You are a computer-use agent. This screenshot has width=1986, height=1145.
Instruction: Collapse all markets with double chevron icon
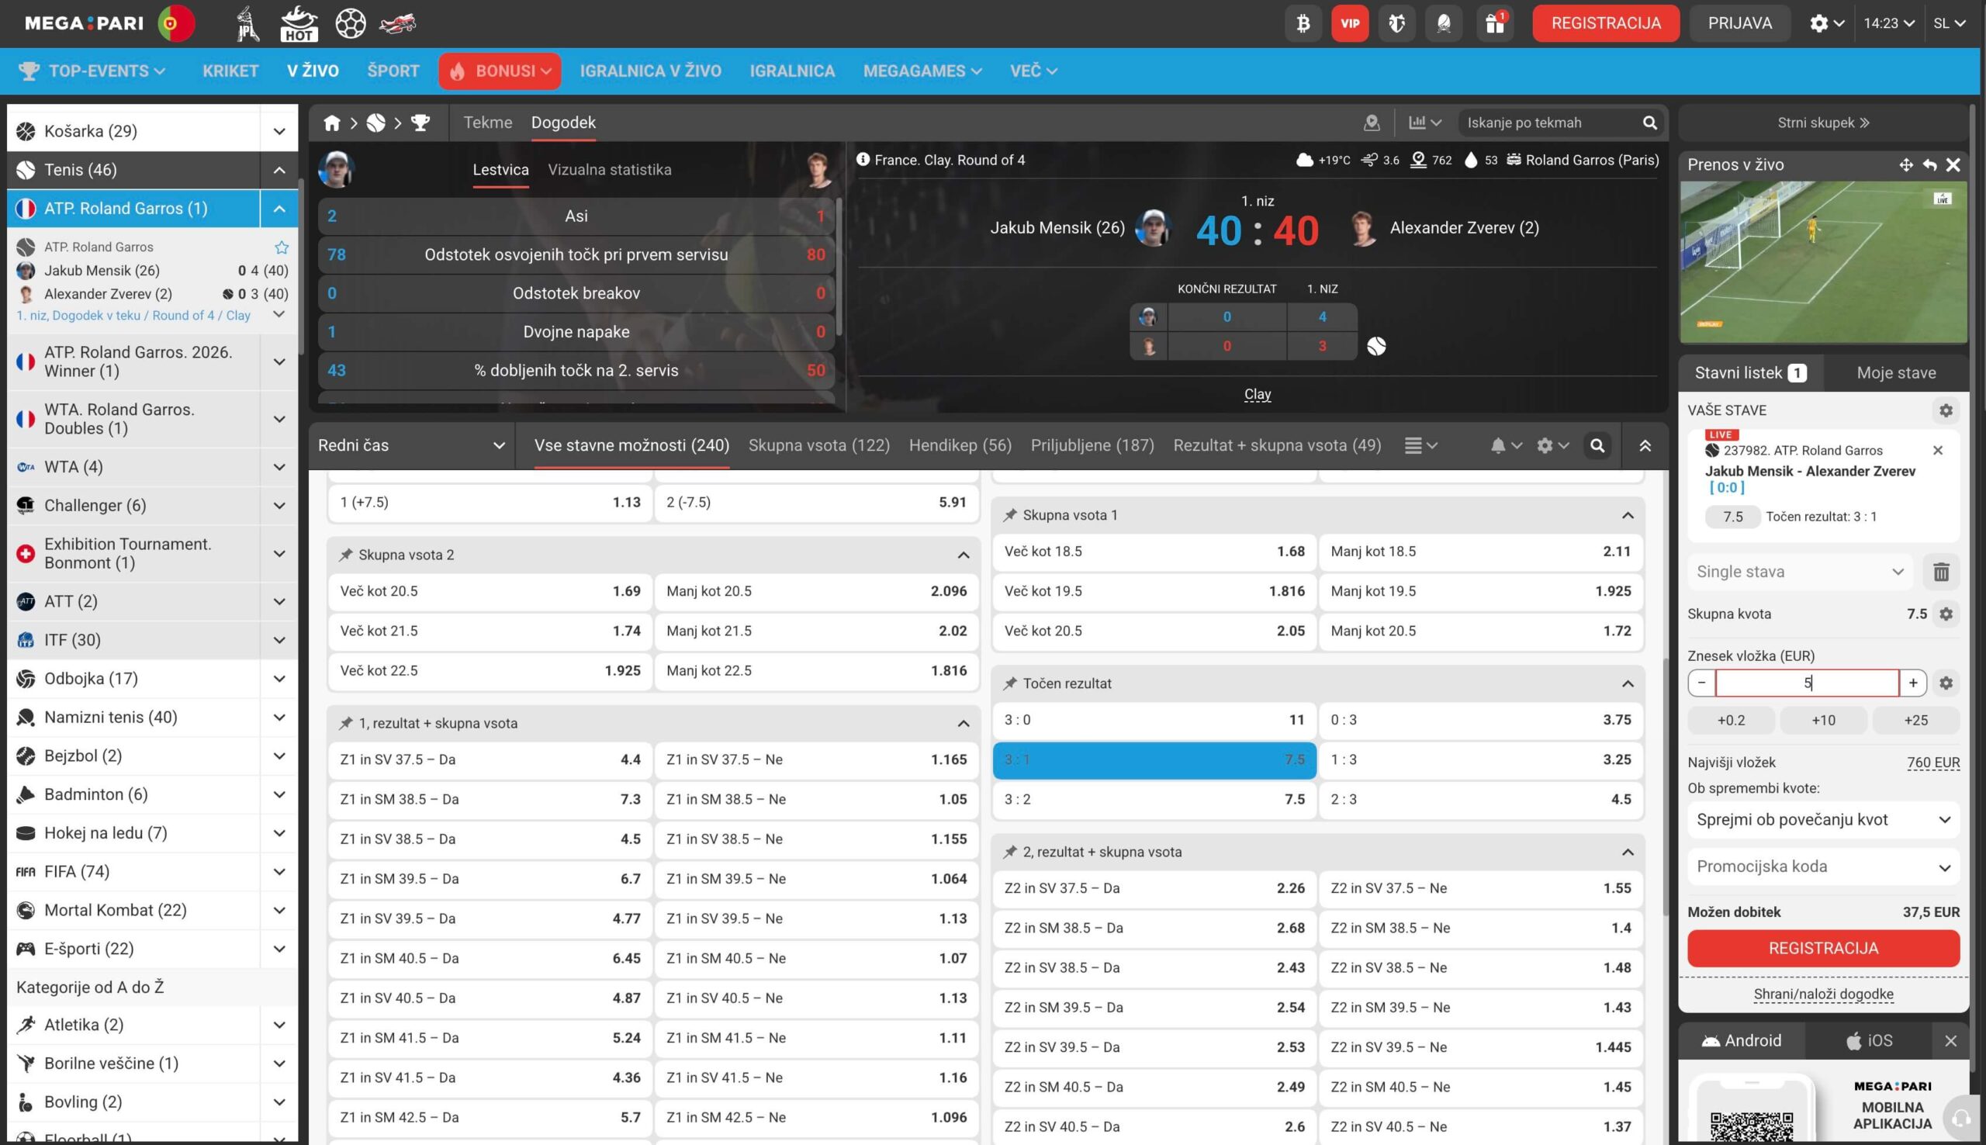pos(1645,446)
